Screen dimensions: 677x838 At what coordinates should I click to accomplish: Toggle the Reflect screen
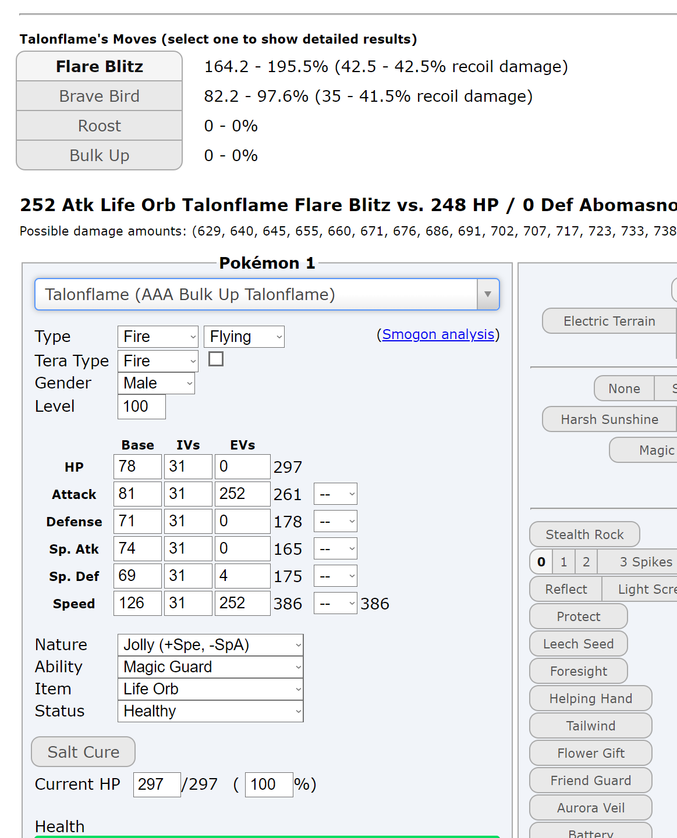[x=566, y=589]
